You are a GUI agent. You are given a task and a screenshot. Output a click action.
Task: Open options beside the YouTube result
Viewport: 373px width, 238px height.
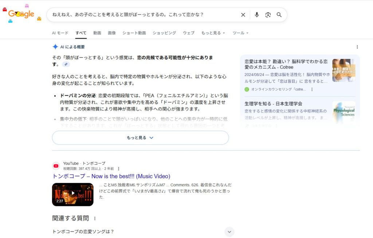tap(118, 169)
